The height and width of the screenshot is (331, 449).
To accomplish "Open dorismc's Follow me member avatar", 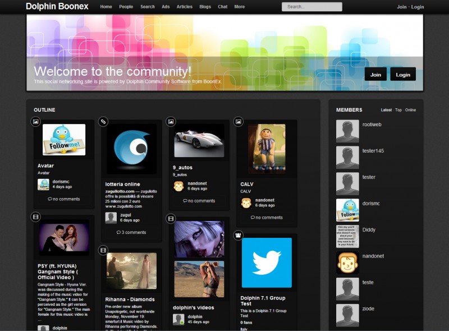I will (347, 210).
